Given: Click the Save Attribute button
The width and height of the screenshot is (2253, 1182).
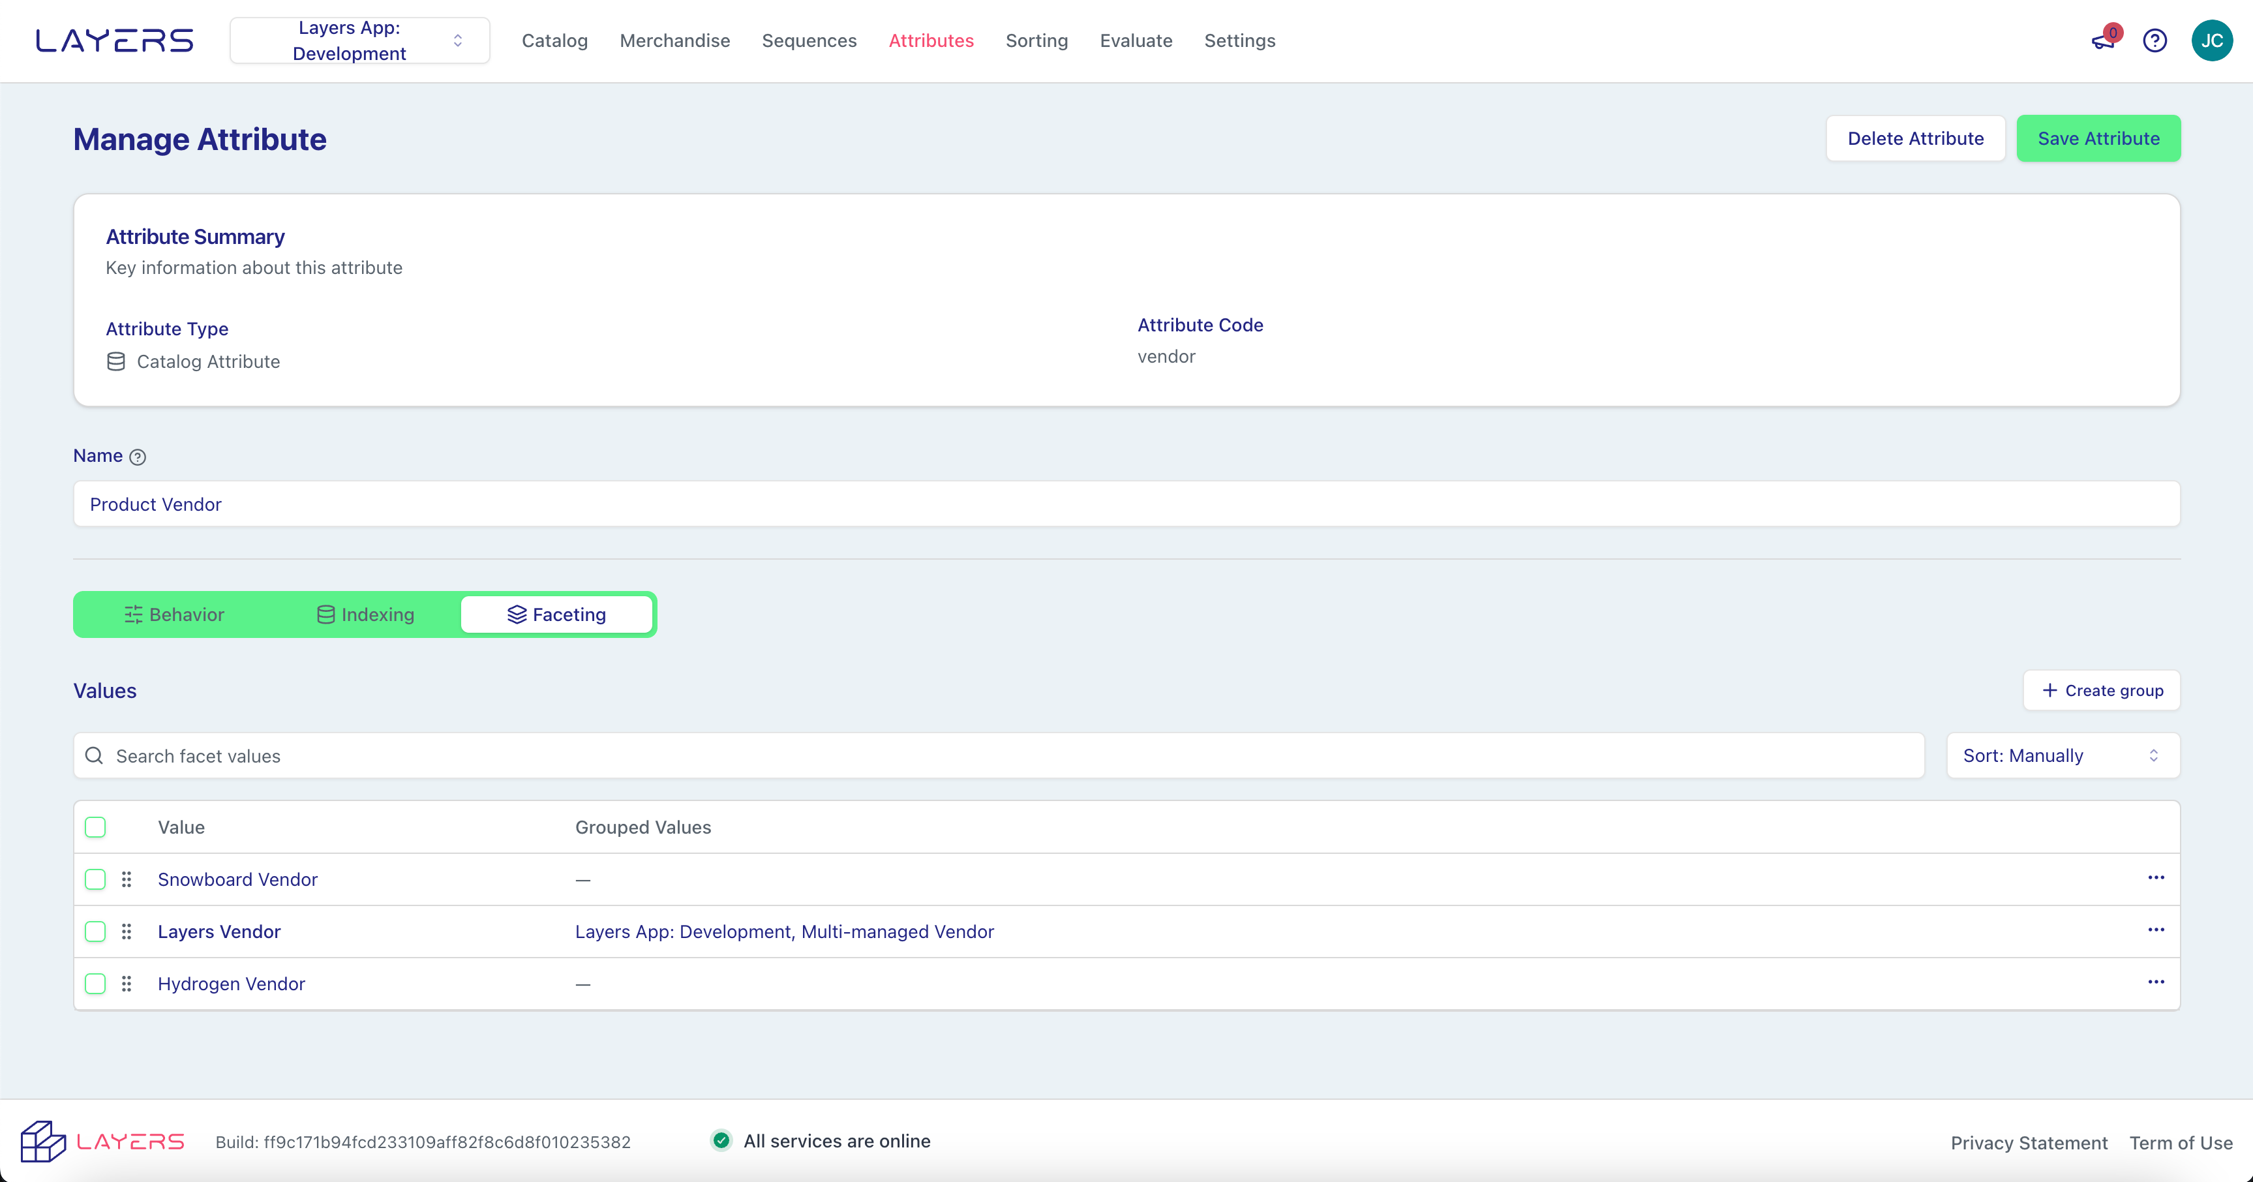Looking at the screenshot, I should click(x=2098, y=138).
